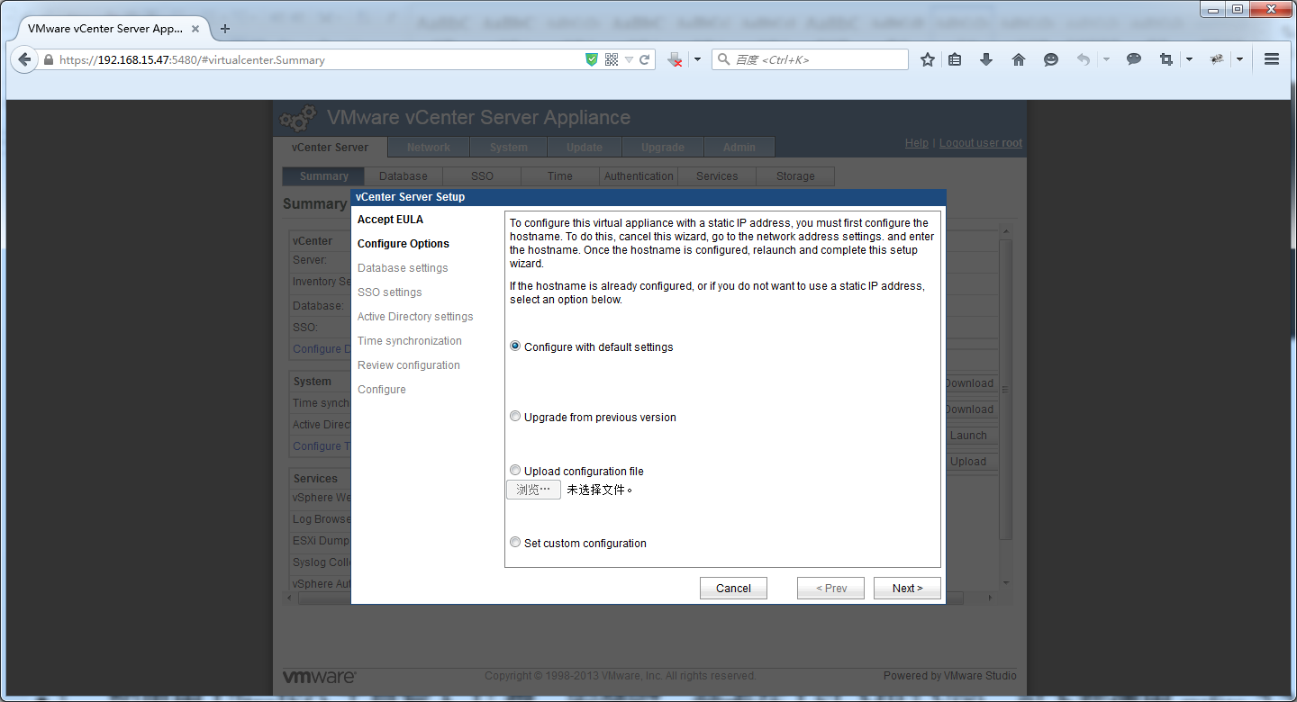Select Set custom configuration radio button
This screenshot has width=1297, height=702.
click(x=515, y=543)
